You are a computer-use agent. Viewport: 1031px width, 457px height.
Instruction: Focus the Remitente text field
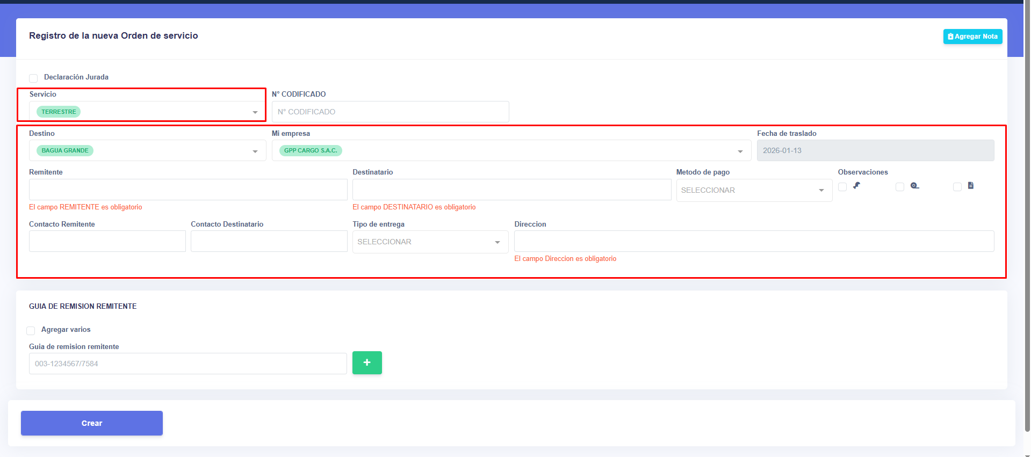188,190
